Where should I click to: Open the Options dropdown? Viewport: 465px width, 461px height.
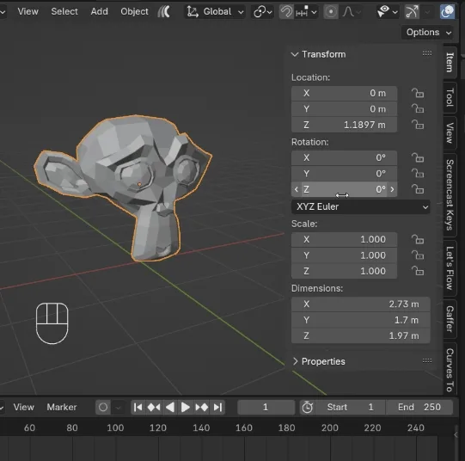click(428, 32)
